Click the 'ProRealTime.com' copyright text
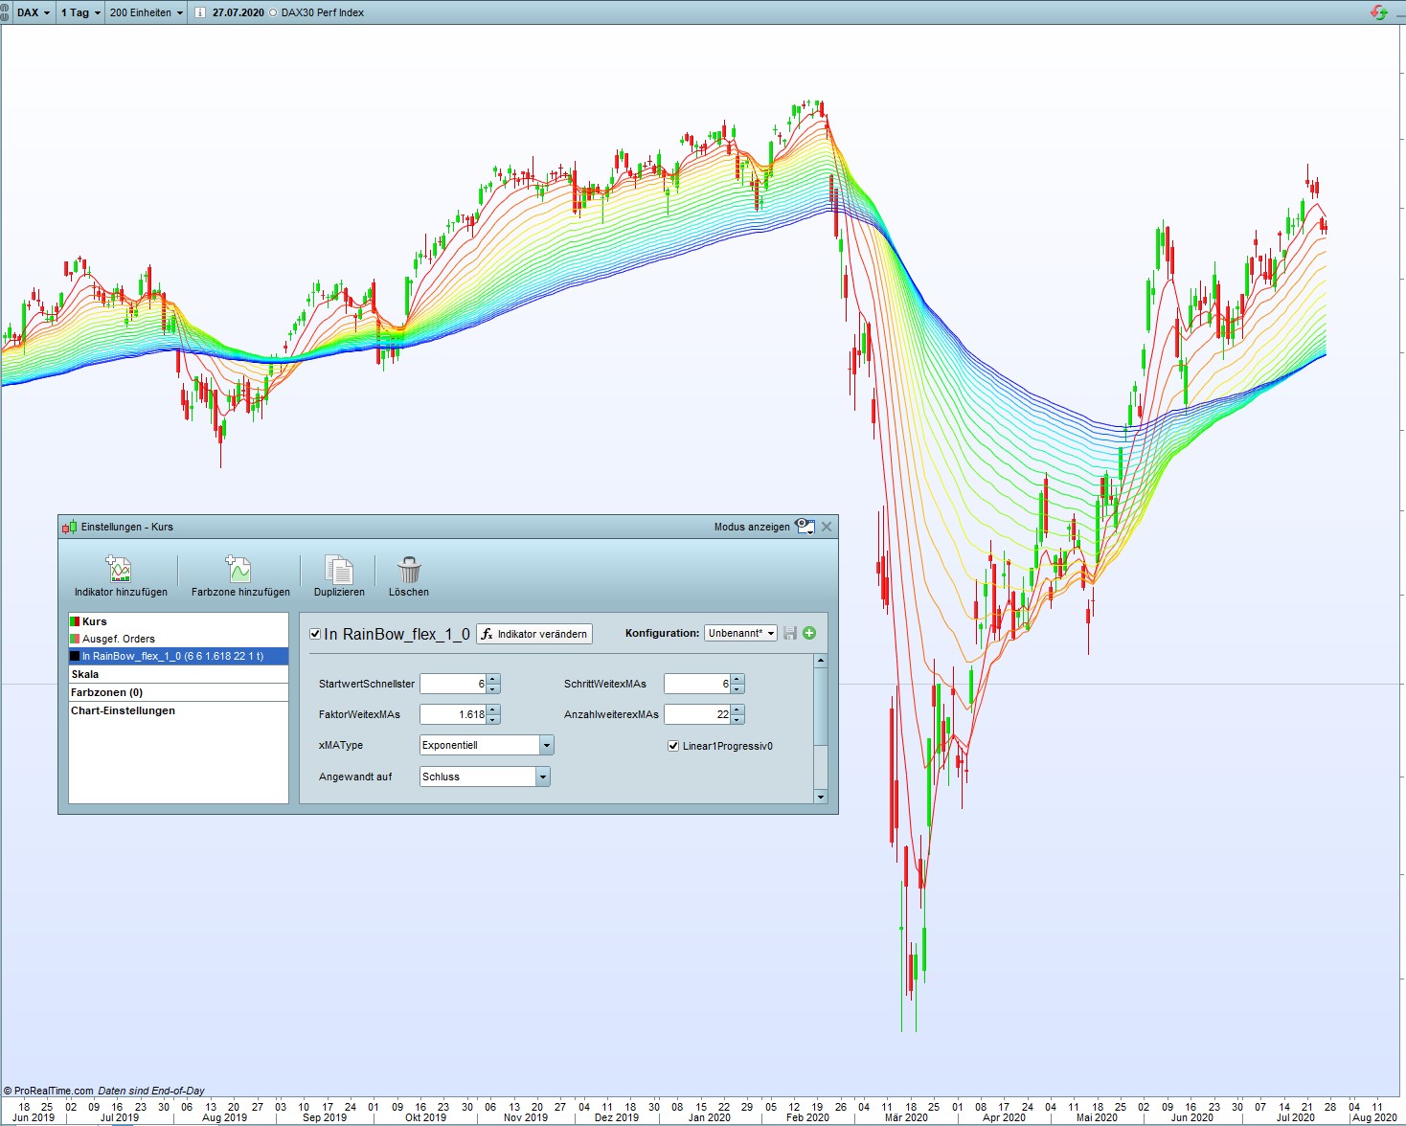Viewport: 1406px width, 1126px height. click(54, 1091)
